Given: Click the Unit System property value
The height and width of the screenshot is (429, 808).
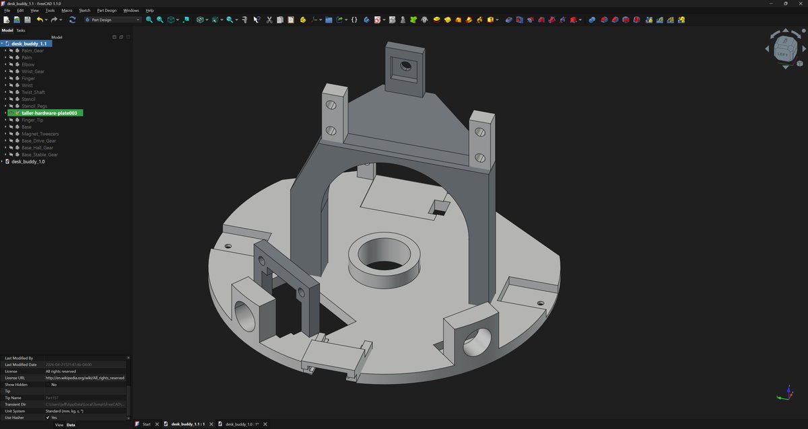Looking at the screenshot, I should 85,411.
